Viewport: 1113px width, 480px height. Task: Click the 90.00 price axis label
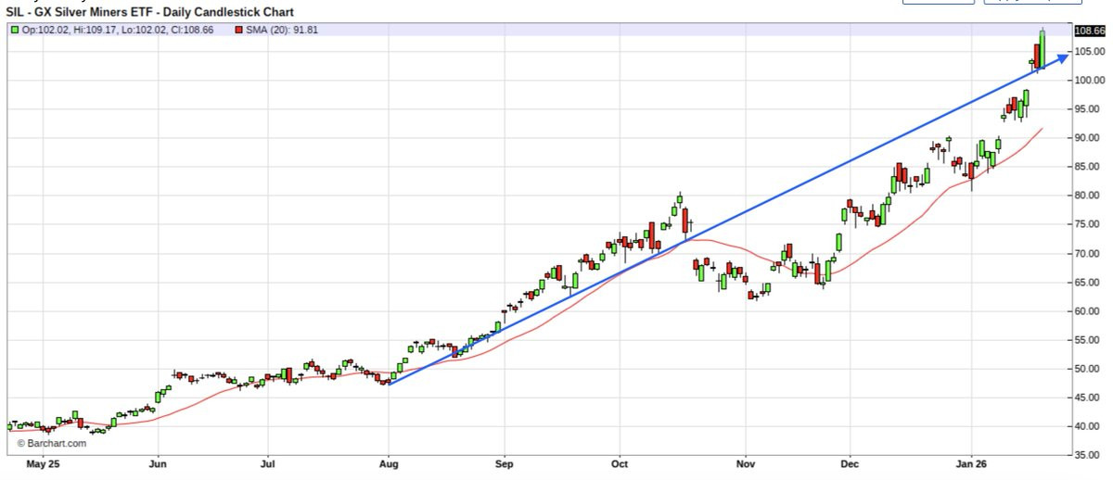point(1086,137)
